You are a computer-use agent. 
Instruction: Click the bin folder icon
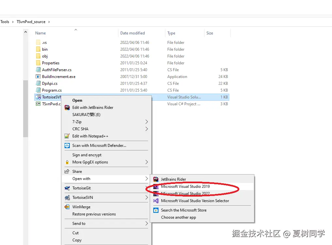[38, 49]
